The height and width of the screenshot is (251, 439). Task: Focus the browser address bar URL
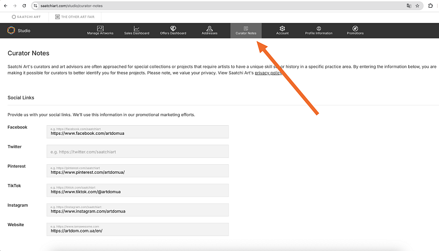point(72,5)
